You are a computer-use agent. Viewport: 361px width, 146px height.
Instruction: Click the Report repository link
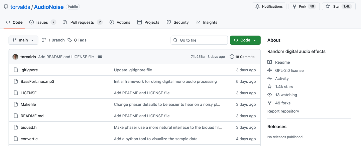(x=283, y=111)
